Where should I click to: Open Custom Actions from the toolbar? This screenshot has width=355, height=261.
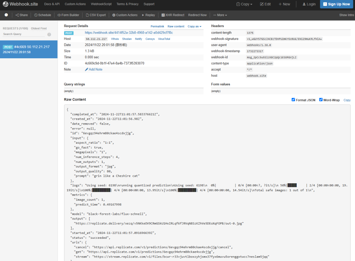125,15
